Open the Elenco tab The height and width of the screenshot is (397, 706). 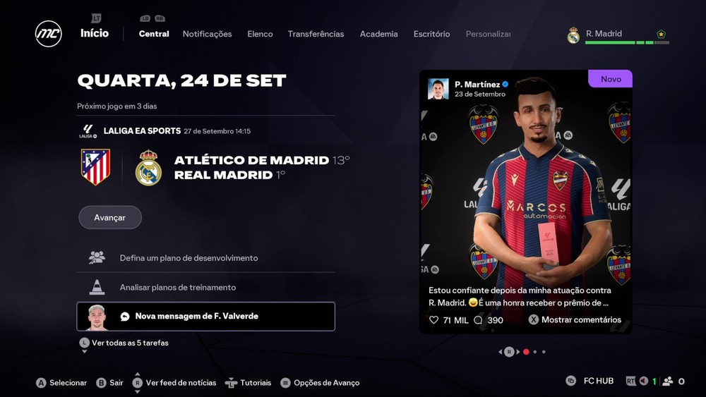click(x=260, y=34)
